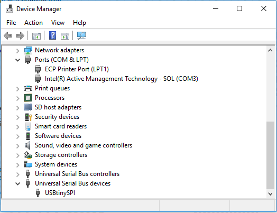Expand the Print queues node
277x213 pixels.
coord(17,89)
